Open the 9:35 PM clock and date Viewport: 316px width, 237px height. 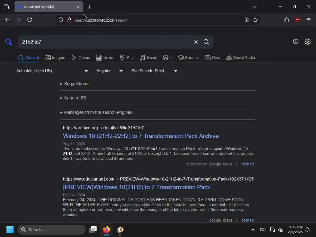295,230
